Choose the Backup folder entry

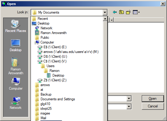43,94
